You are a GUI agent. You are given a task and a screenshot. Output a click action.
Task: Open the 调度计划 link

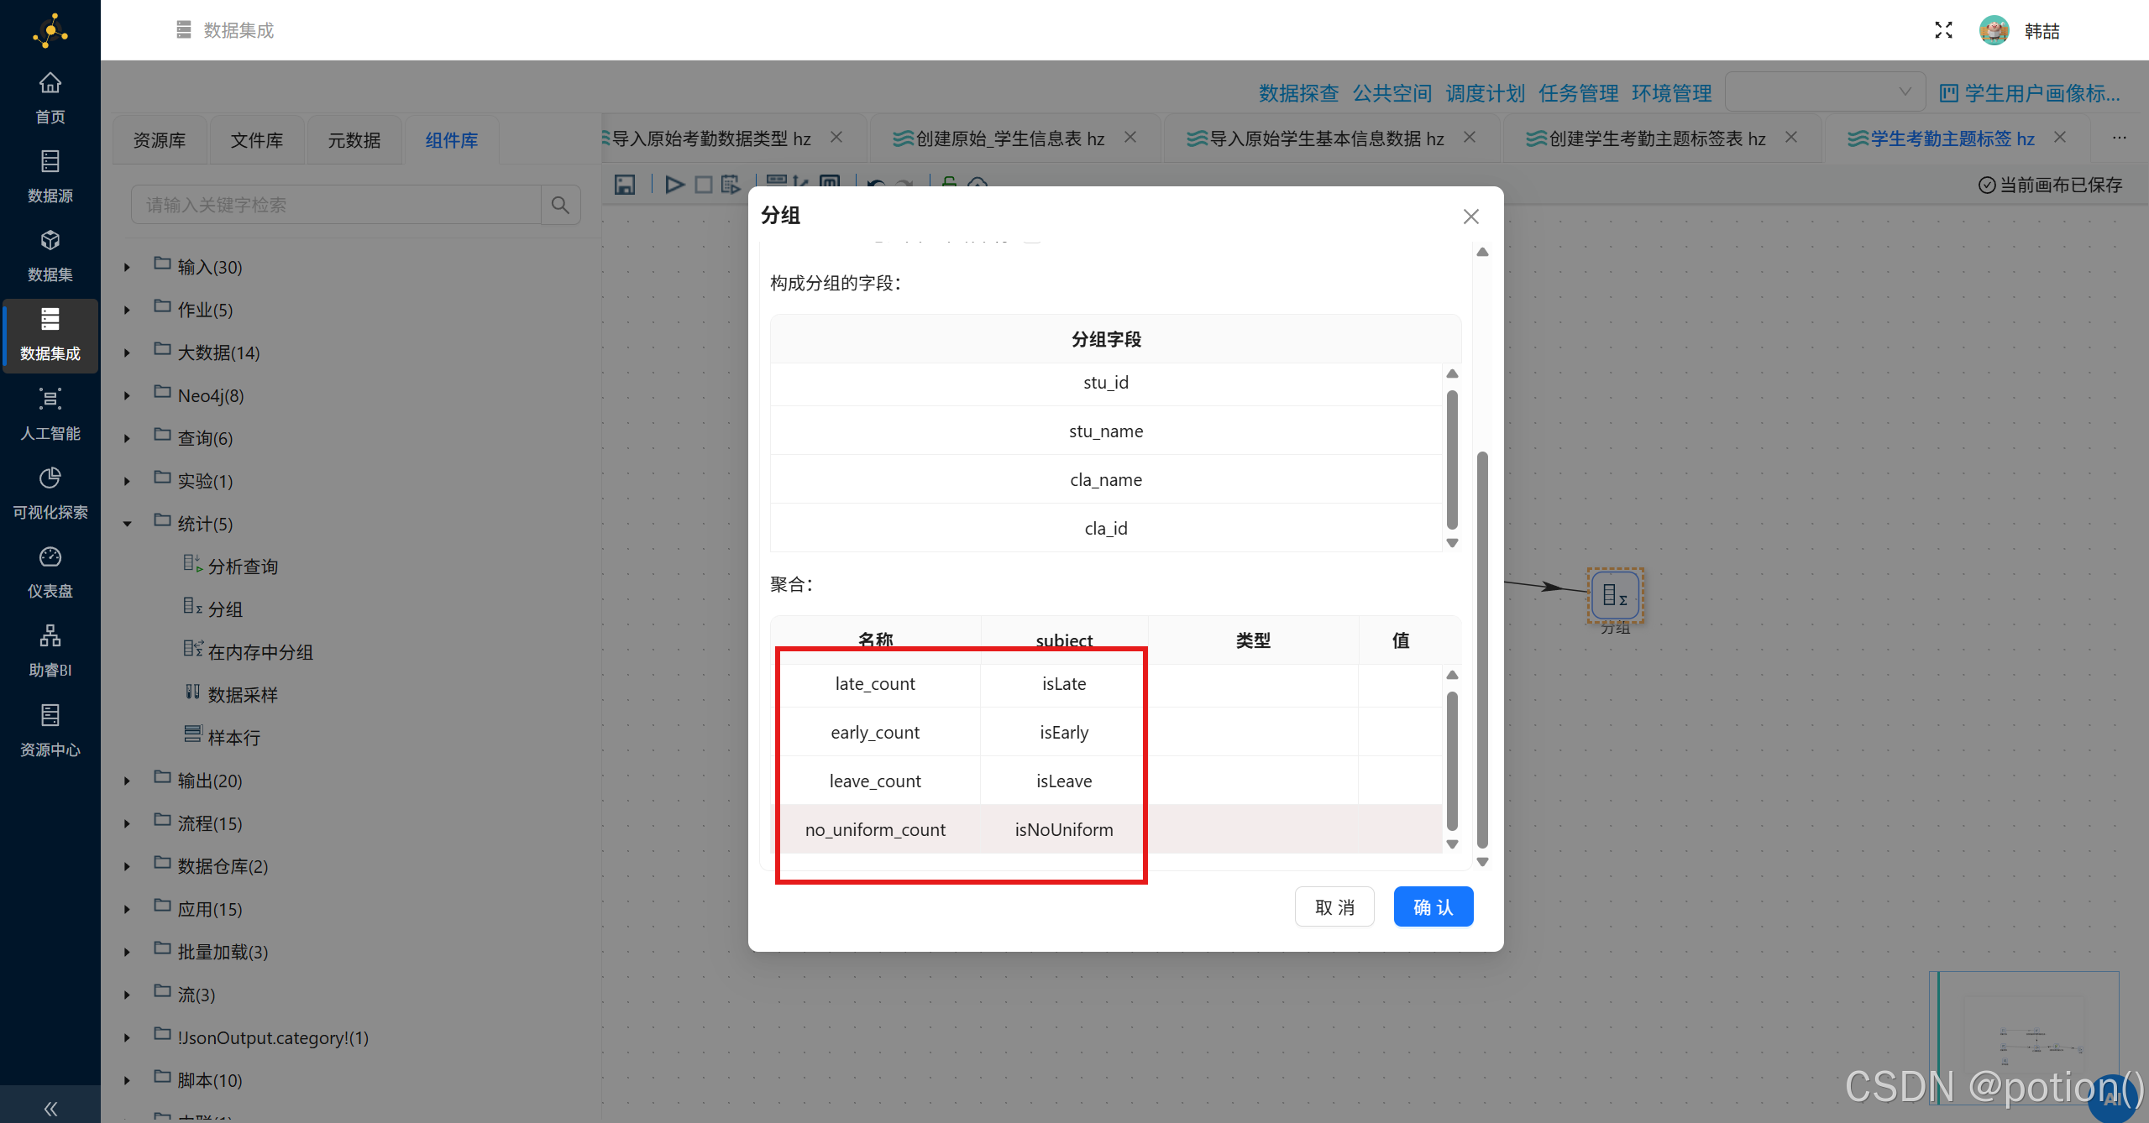coord(1485,92)
